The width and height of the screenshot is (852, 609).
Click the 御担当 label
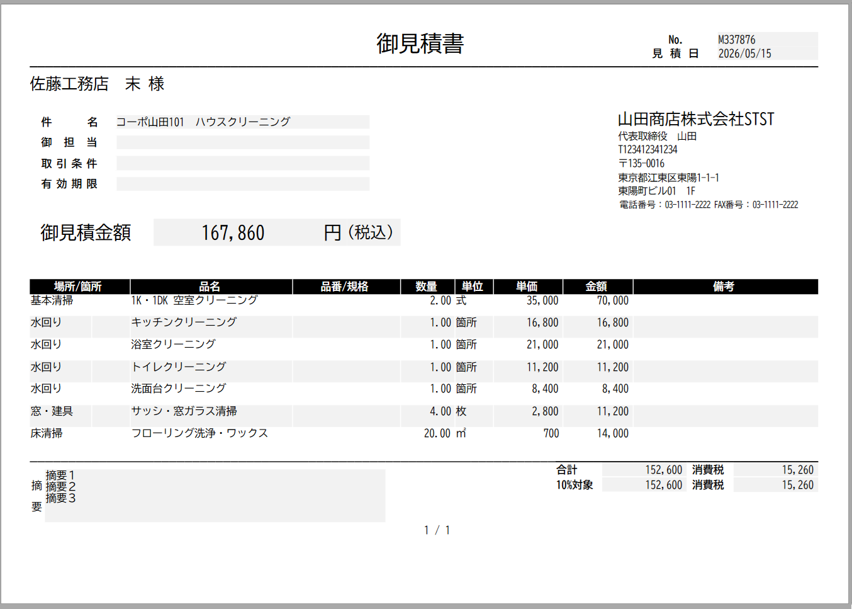[69, 142]
